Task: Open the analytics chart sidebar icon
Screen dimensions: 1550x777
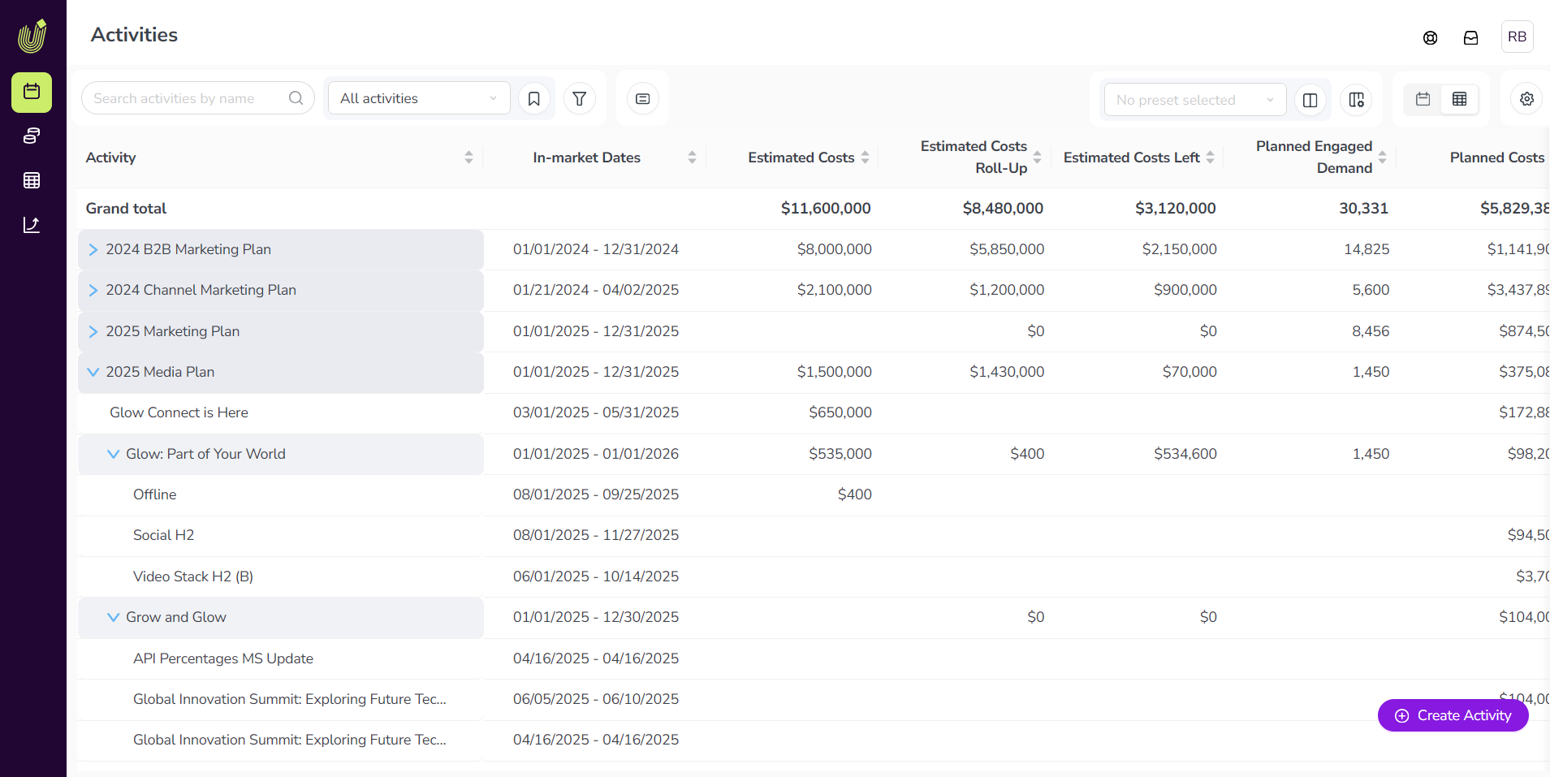Action: pyautogui.click(x=32, y=225)
